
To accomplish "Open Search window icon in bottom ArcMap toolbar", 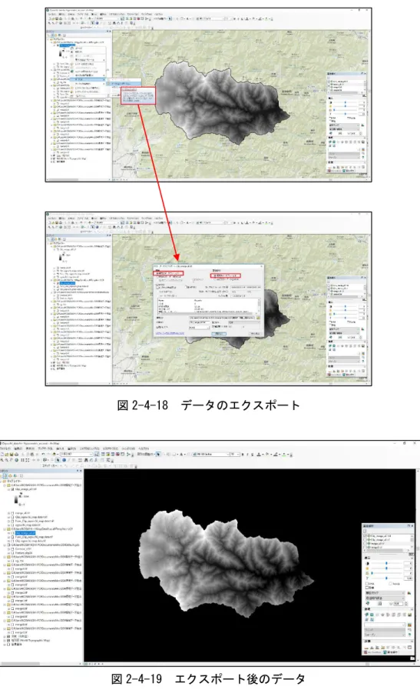I will 112,454.
